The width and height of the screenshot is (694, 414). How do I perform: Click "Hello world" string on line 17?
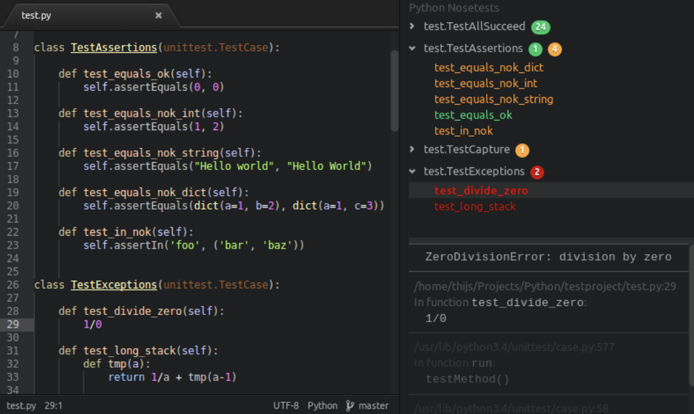click(x=234, y=167)
